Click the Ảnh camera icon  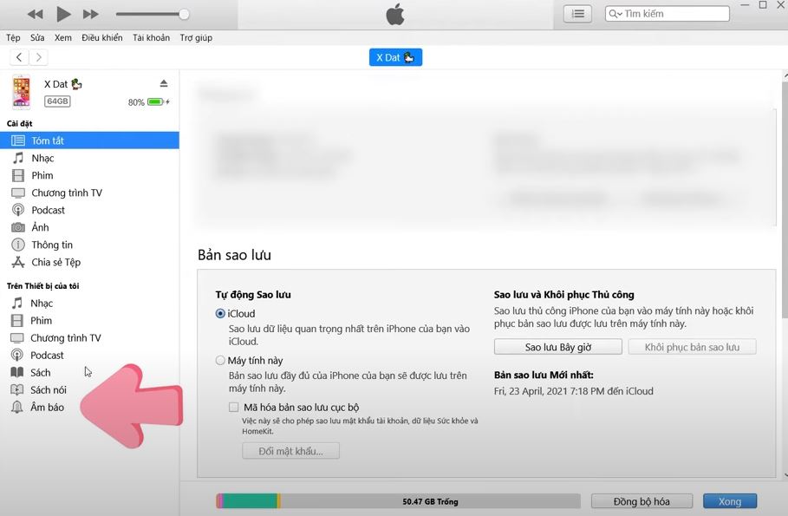tap(18, 227)
